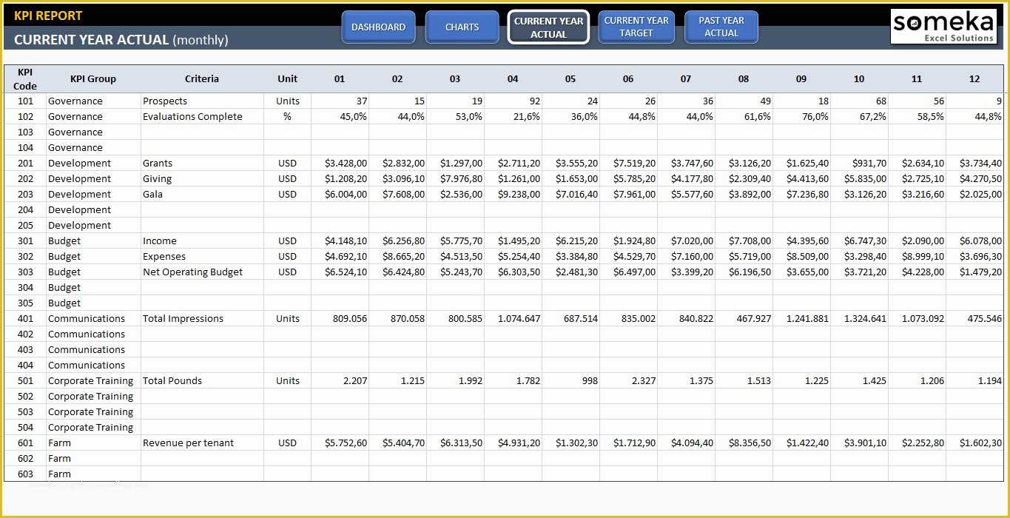Click Evaluations Complete criteria cell
1010x518 pixels.
pos(202,116)
